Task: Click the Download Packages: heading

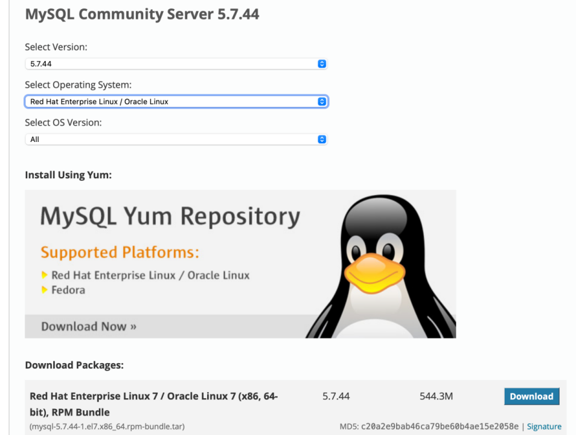Action: [x=74, y=365]
